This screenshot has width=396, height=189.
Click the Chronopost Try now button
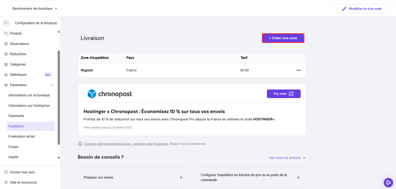tap(283, 94)
